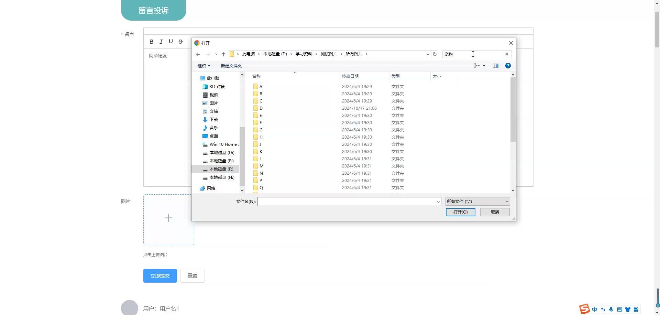Click the 重置 reset button
Image resolution: width=660 pixels, height=315 pixels.
(192, 276)
